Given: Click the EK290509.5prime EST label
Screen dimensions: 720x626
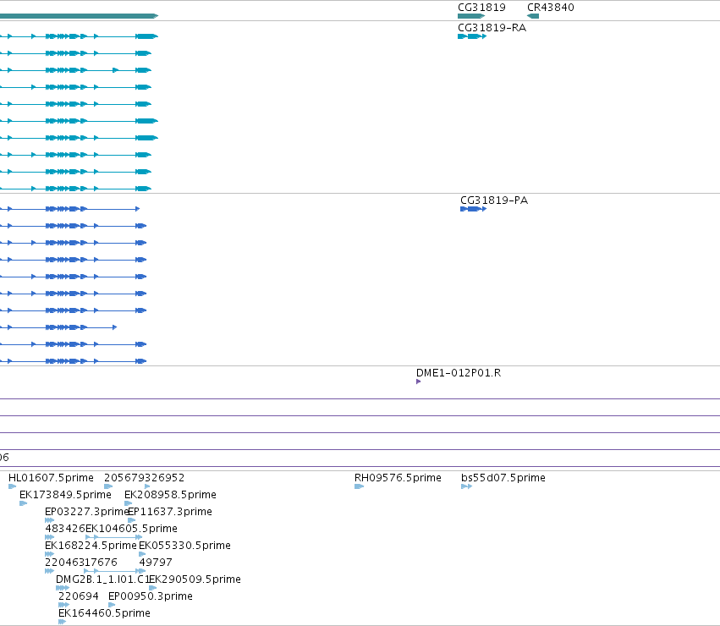Looking at the screenshot, I should coord(195,579).
